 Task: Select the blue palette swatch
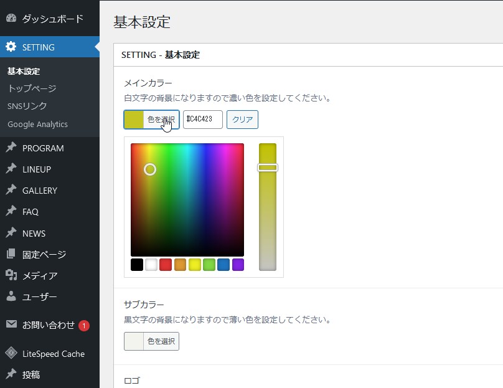(x=223, y=265)
